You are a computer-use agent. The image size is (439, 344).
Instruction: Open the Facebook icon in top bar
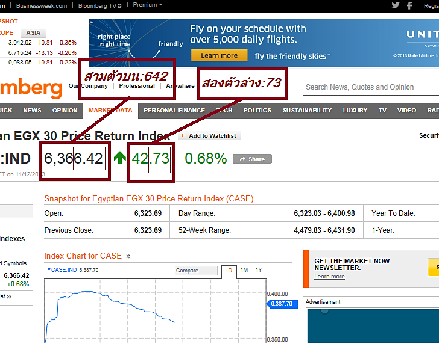click(x=409, y=5)
